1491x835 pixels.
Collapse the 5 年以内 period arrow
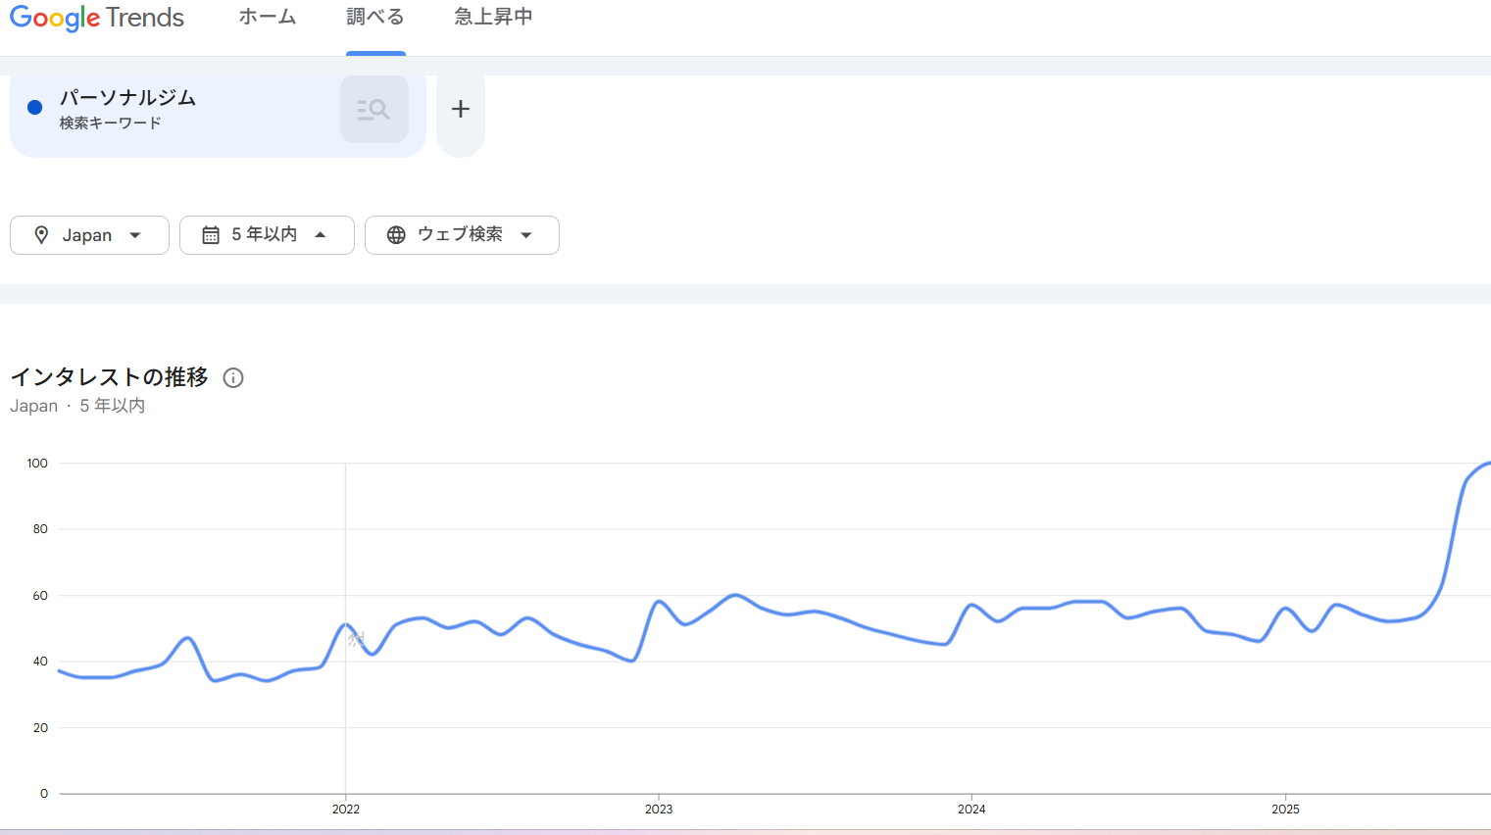321,235
